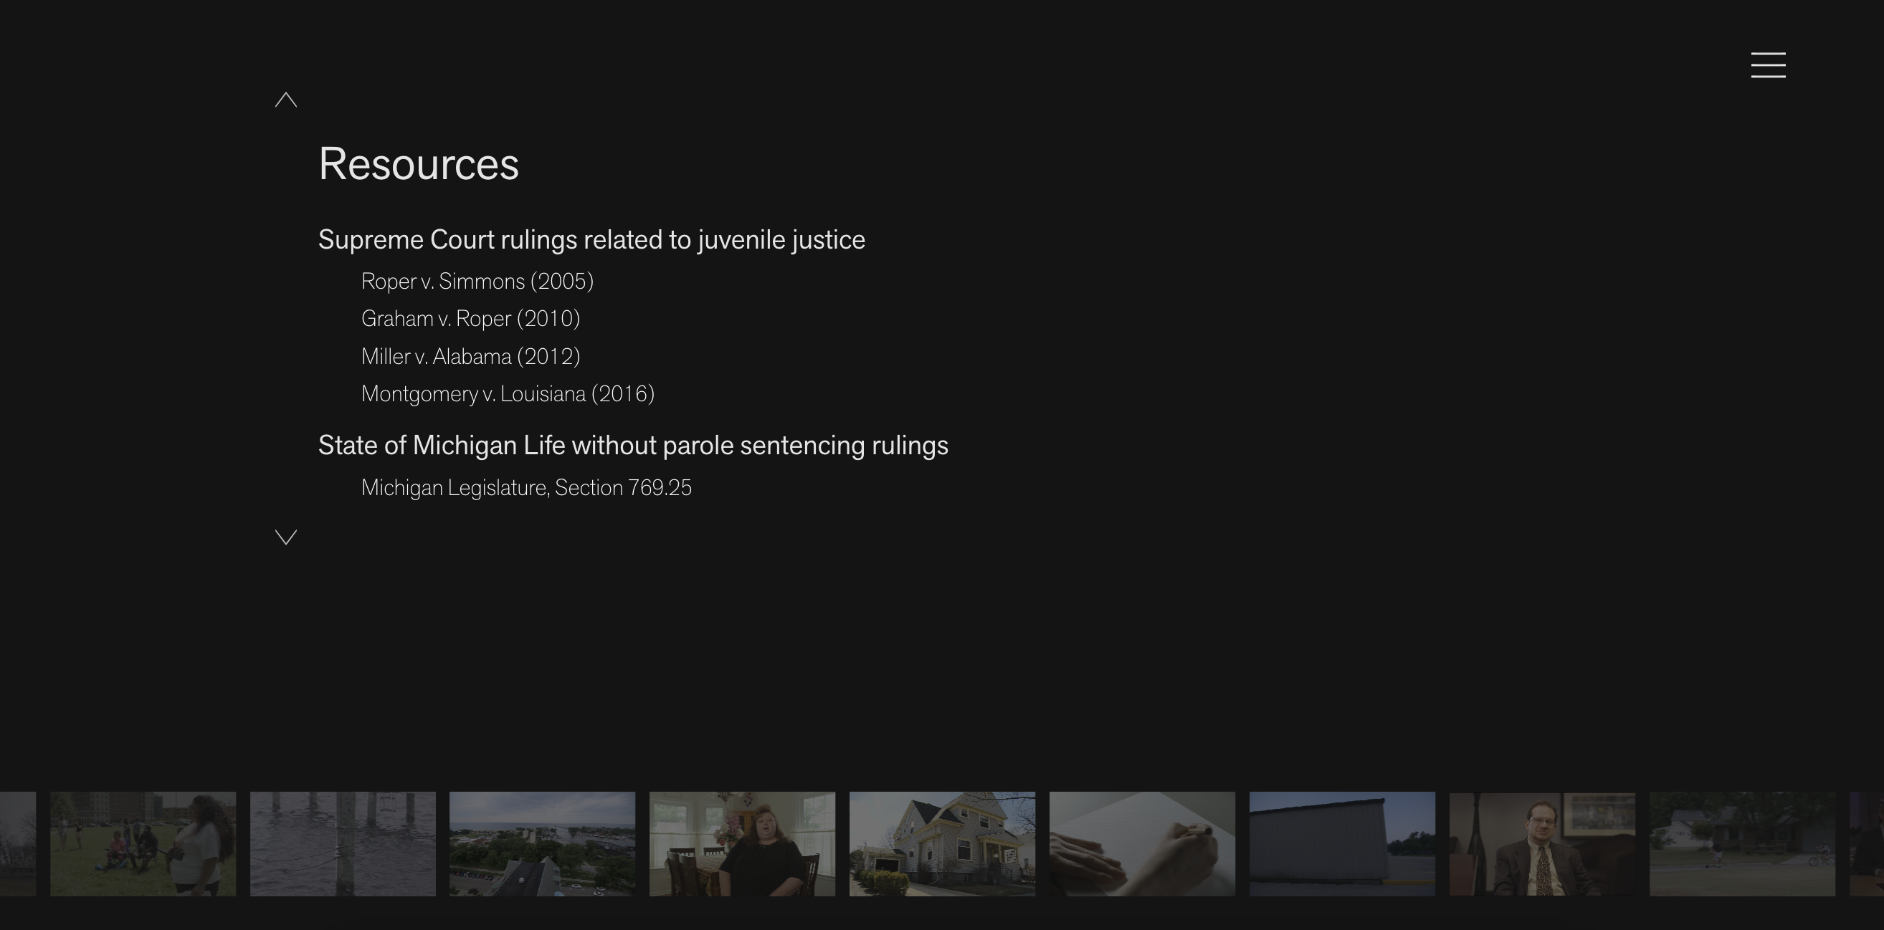
Task: Select thumbnail of woman seated at table
Action: click(x=742, y=844)
